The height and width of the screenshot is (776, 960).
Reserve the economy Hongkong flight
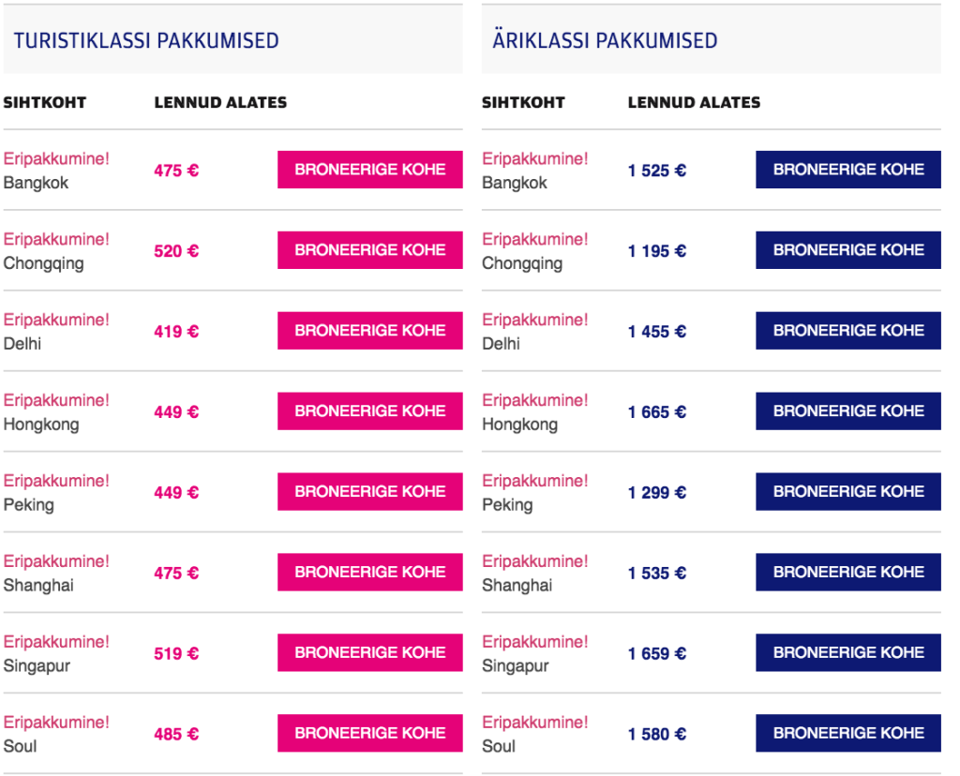(x=369, y=411)
